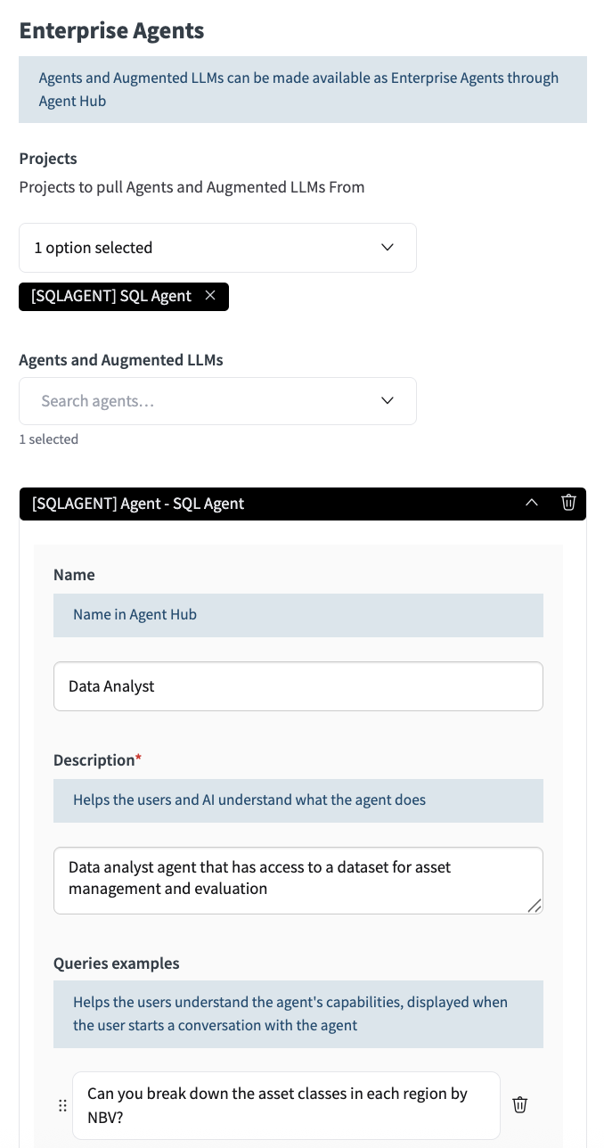Collapse the SQL Agent panel chevron
The image size is (604, 1148).
pyautogui.click(x=532, y=503)
